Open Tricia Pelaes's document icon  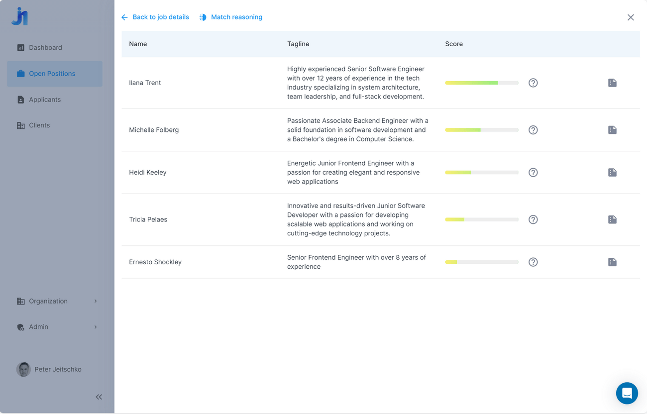coord(612,219)
